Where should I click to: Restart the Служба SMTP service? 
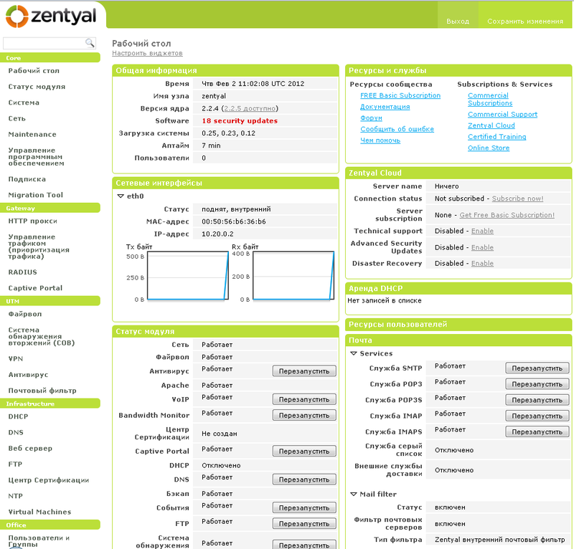(x=537, y=367)
